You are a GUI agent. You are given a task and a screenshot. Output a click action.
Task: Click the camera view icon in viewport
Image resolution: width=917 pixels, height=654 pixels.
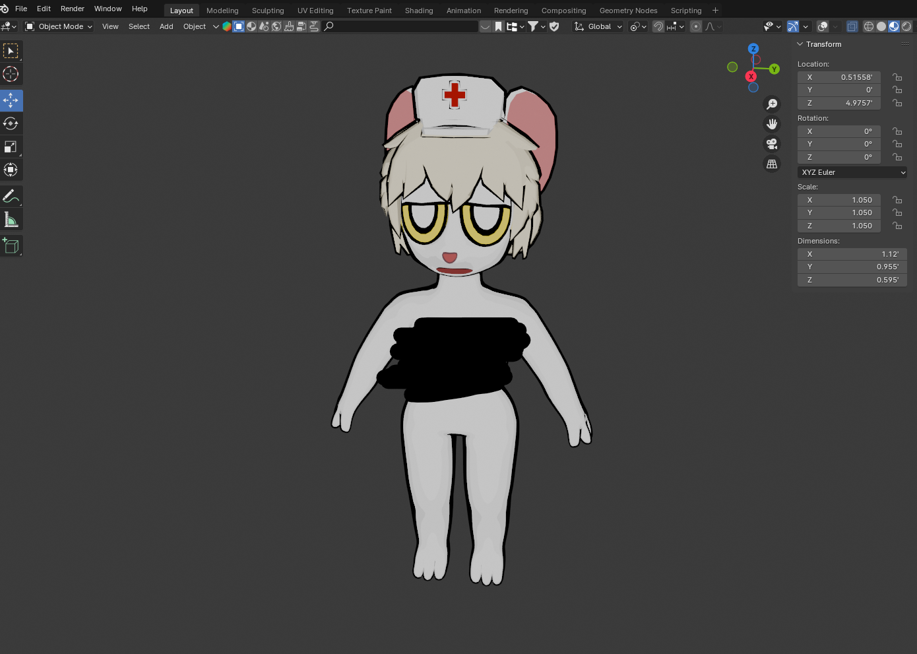pyautogui.click(x=772, y=144)
